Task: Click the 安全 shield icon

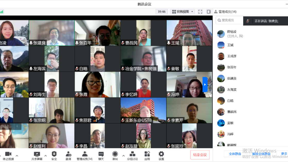Action: tap(54, 155)
